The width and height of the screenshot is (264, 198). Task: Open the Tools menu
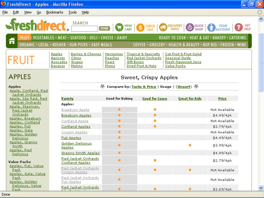click(x=73, y=12)
